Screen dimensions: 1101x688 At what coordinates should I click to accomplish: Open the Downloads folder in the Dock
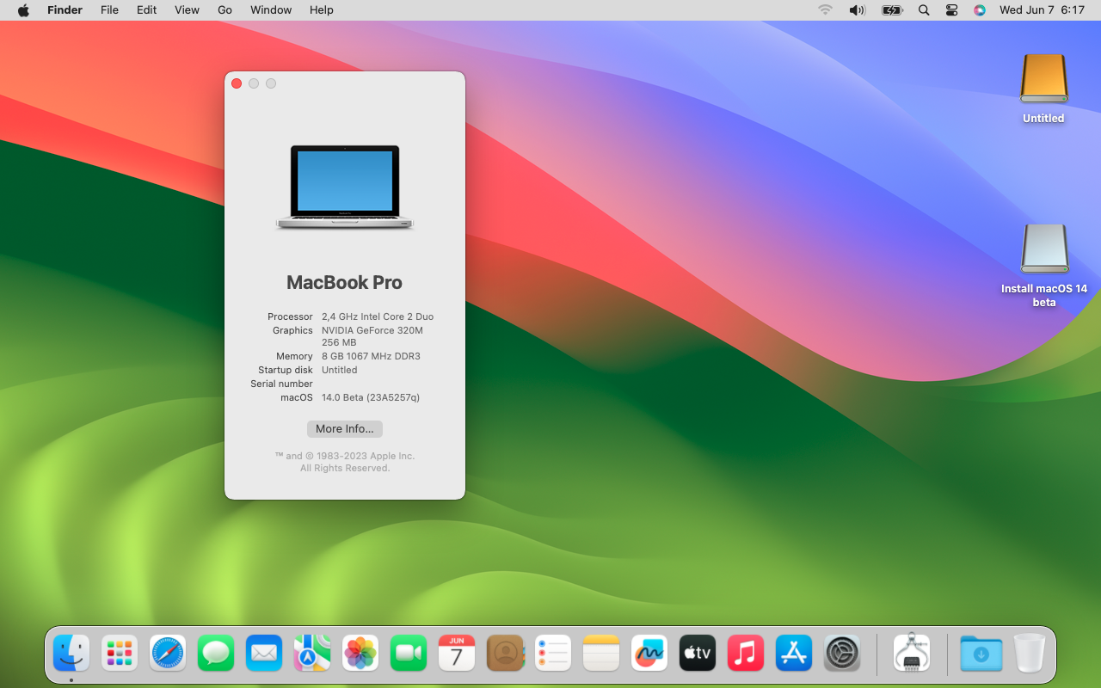[981, 654]
